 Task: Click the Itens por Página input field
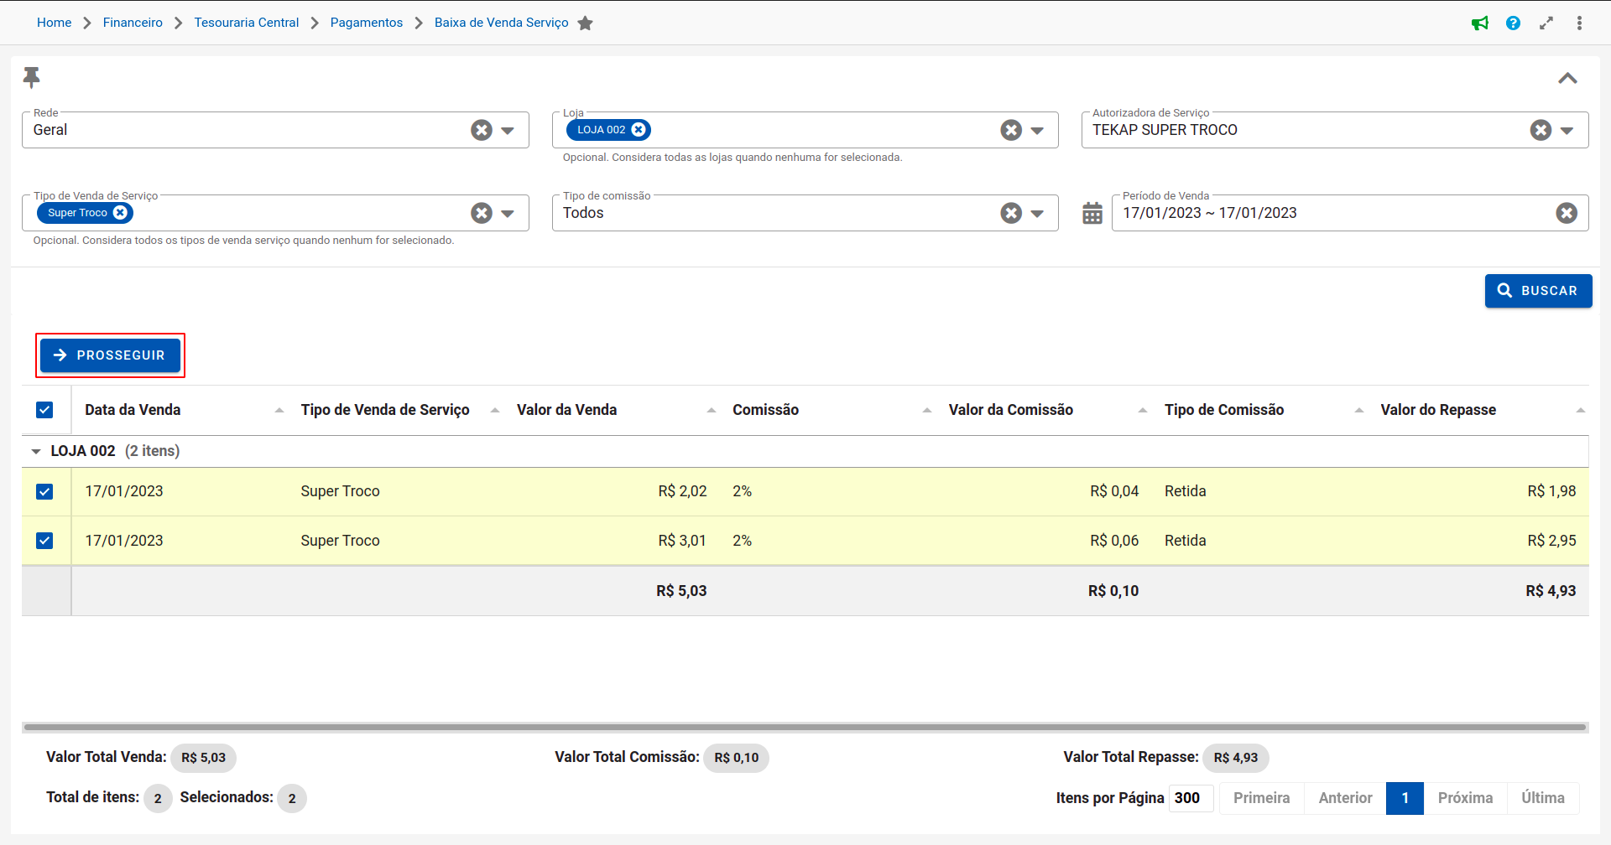pos(1191,798)
